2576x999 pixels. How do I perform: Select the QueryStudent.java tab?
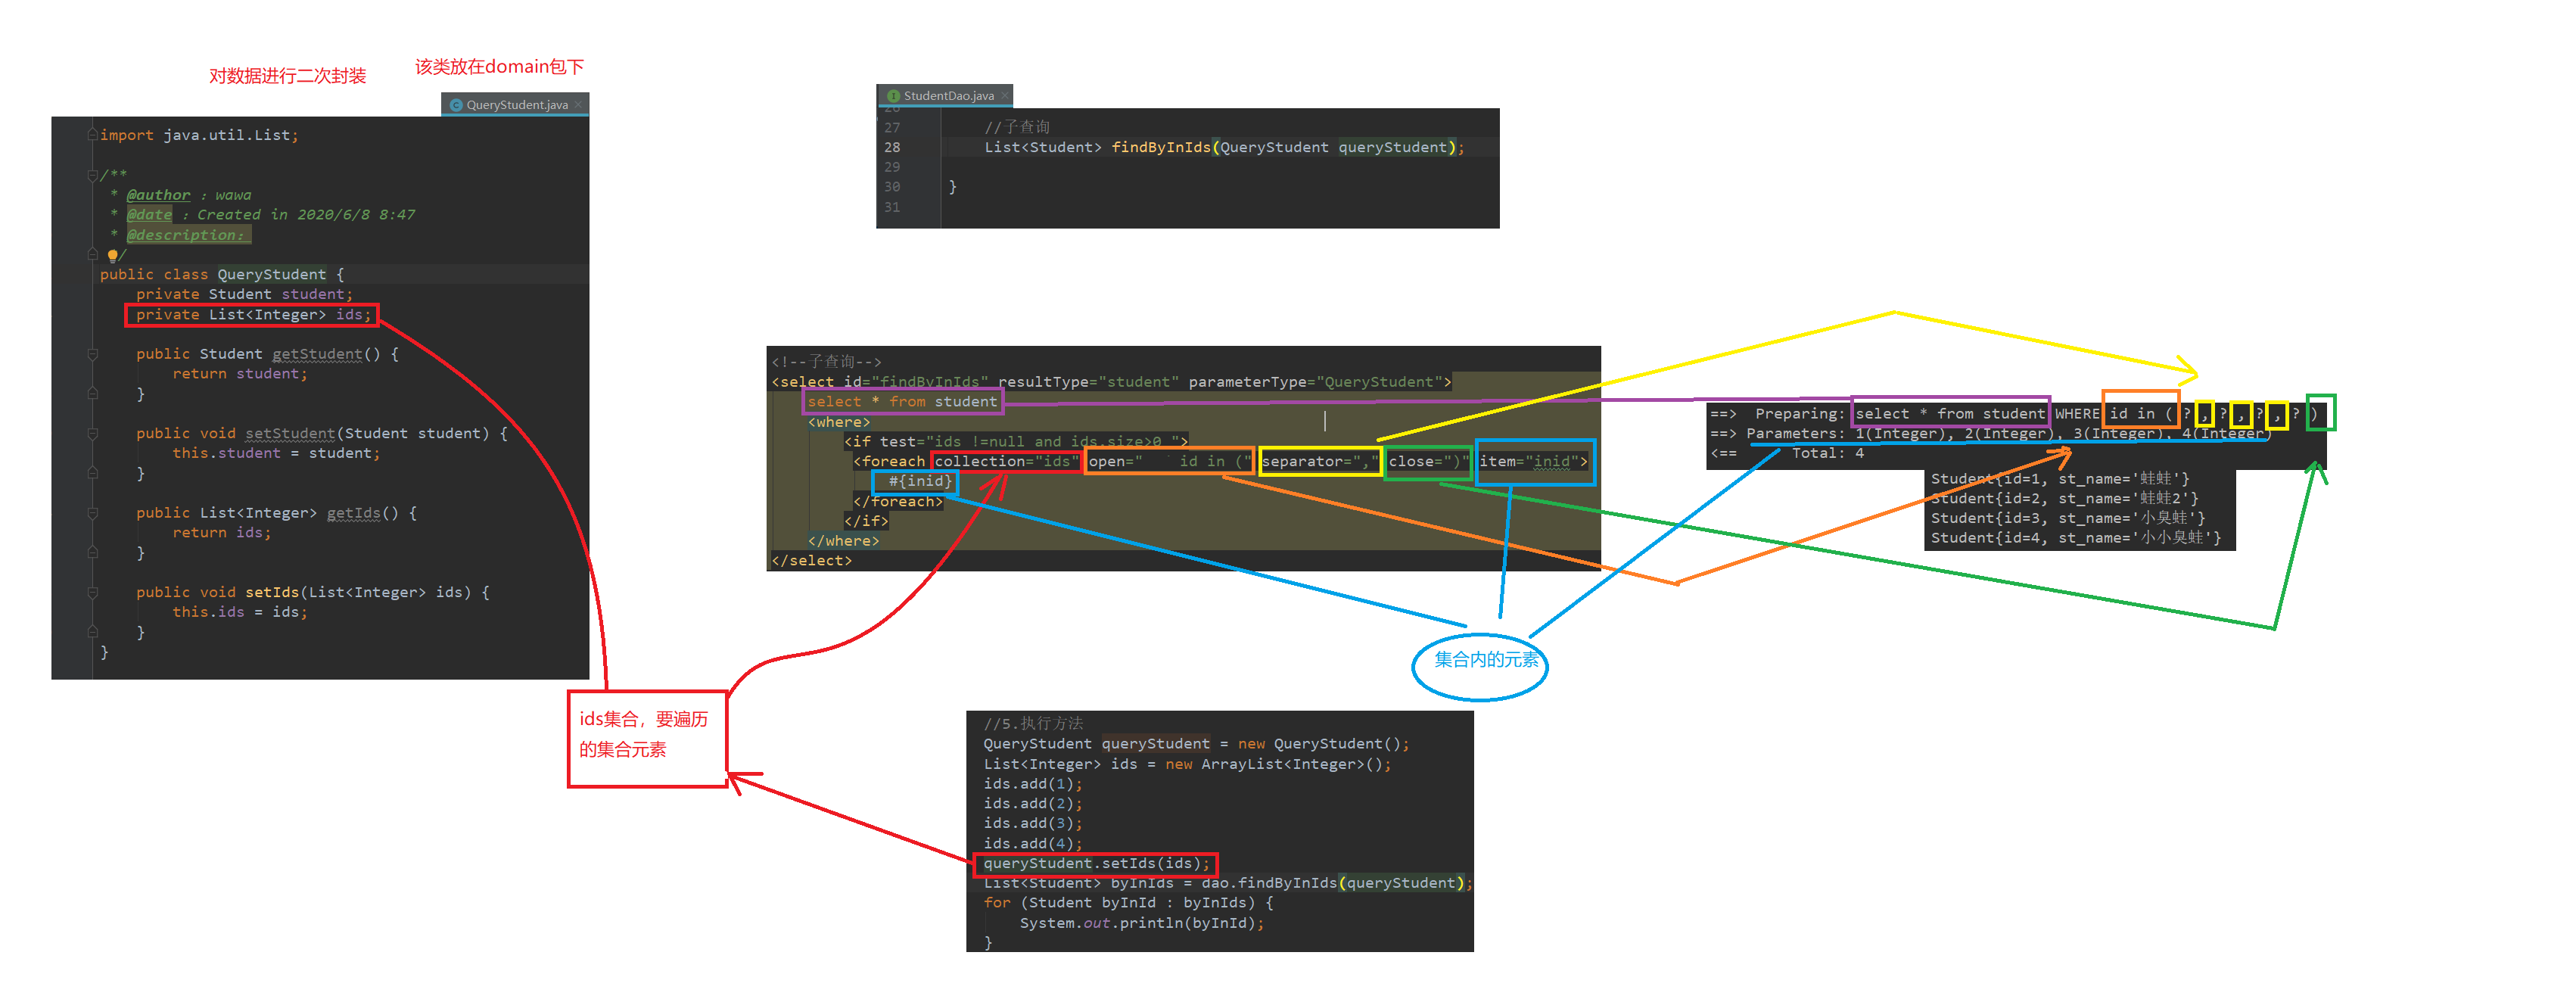516,105
